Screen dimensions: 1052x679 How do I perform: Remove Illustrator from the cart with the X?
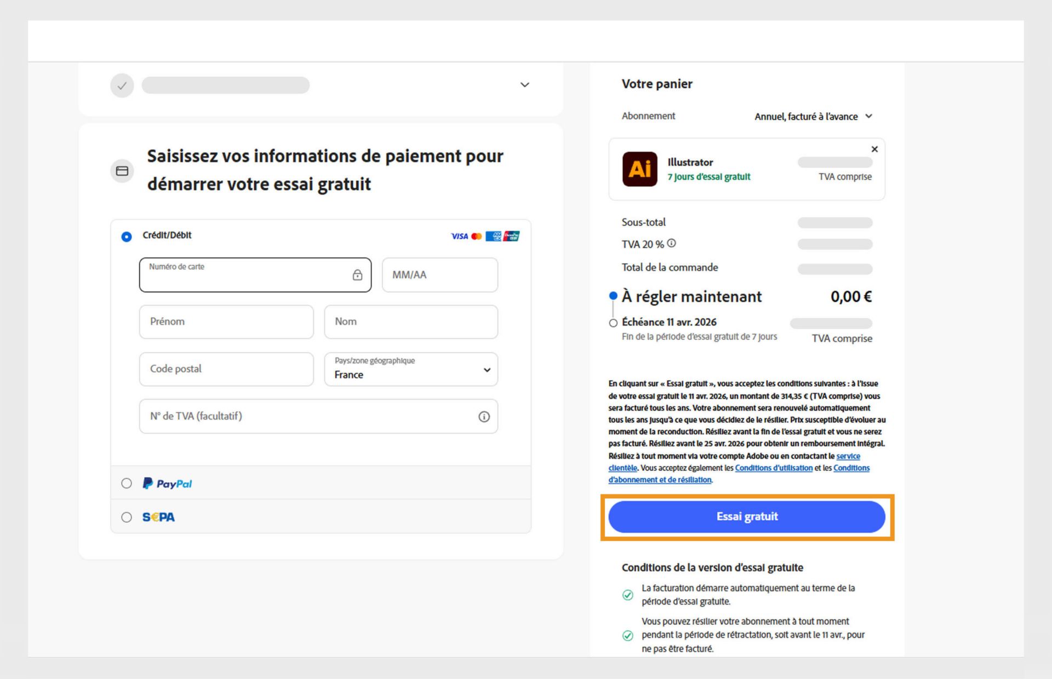click(x=874, y=149)
